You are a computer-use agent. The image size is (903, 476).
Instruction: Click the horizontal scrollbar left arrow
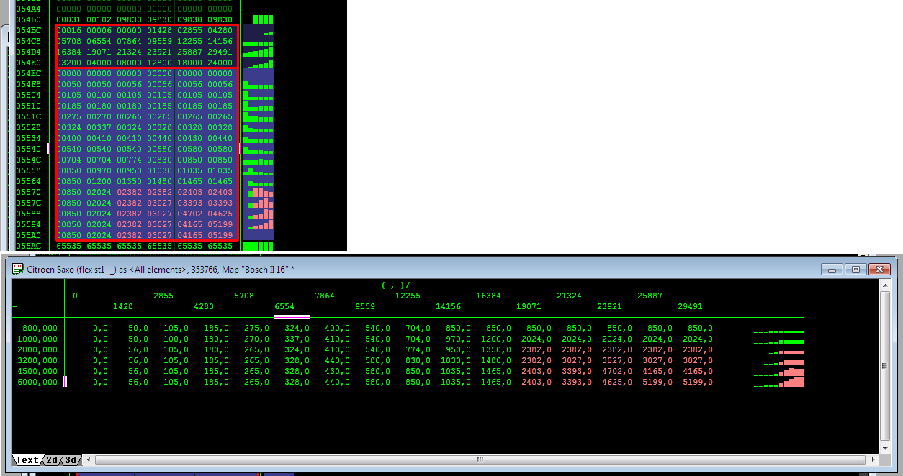(89, 460)
